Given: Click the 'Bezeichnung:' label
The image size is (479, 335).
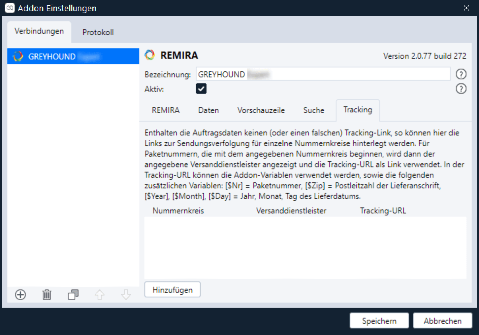Looking at the screenshot, I should (168, 75).
